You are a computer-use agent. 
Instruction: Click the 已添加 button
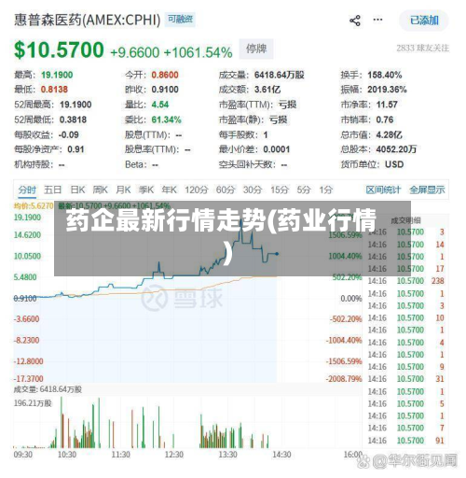point(424,21)
